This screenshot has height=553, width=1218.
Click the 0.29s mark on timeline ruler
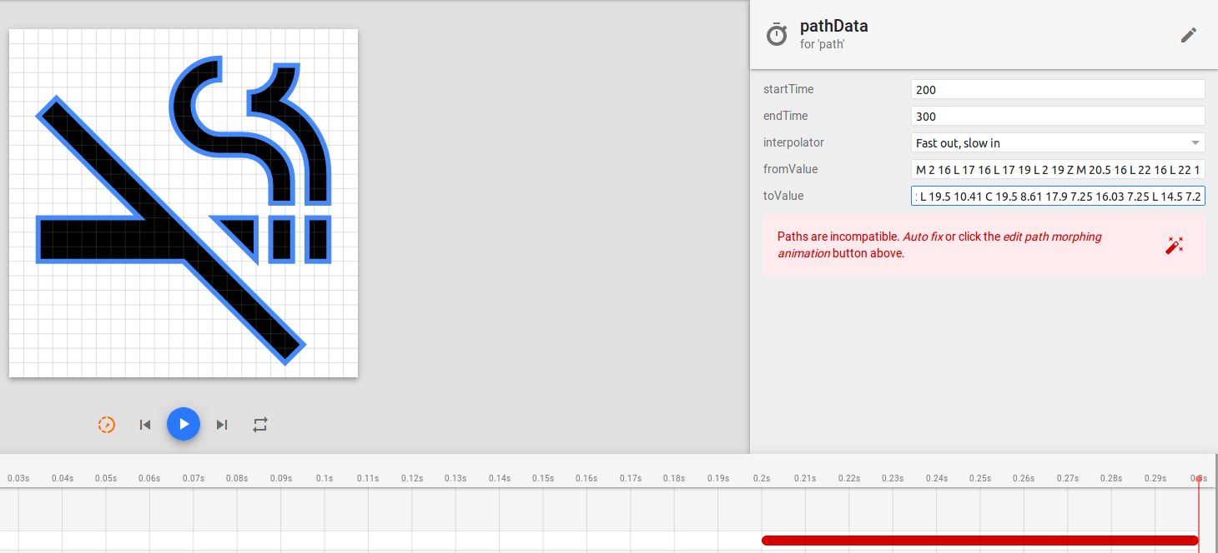coord(1155,478)
